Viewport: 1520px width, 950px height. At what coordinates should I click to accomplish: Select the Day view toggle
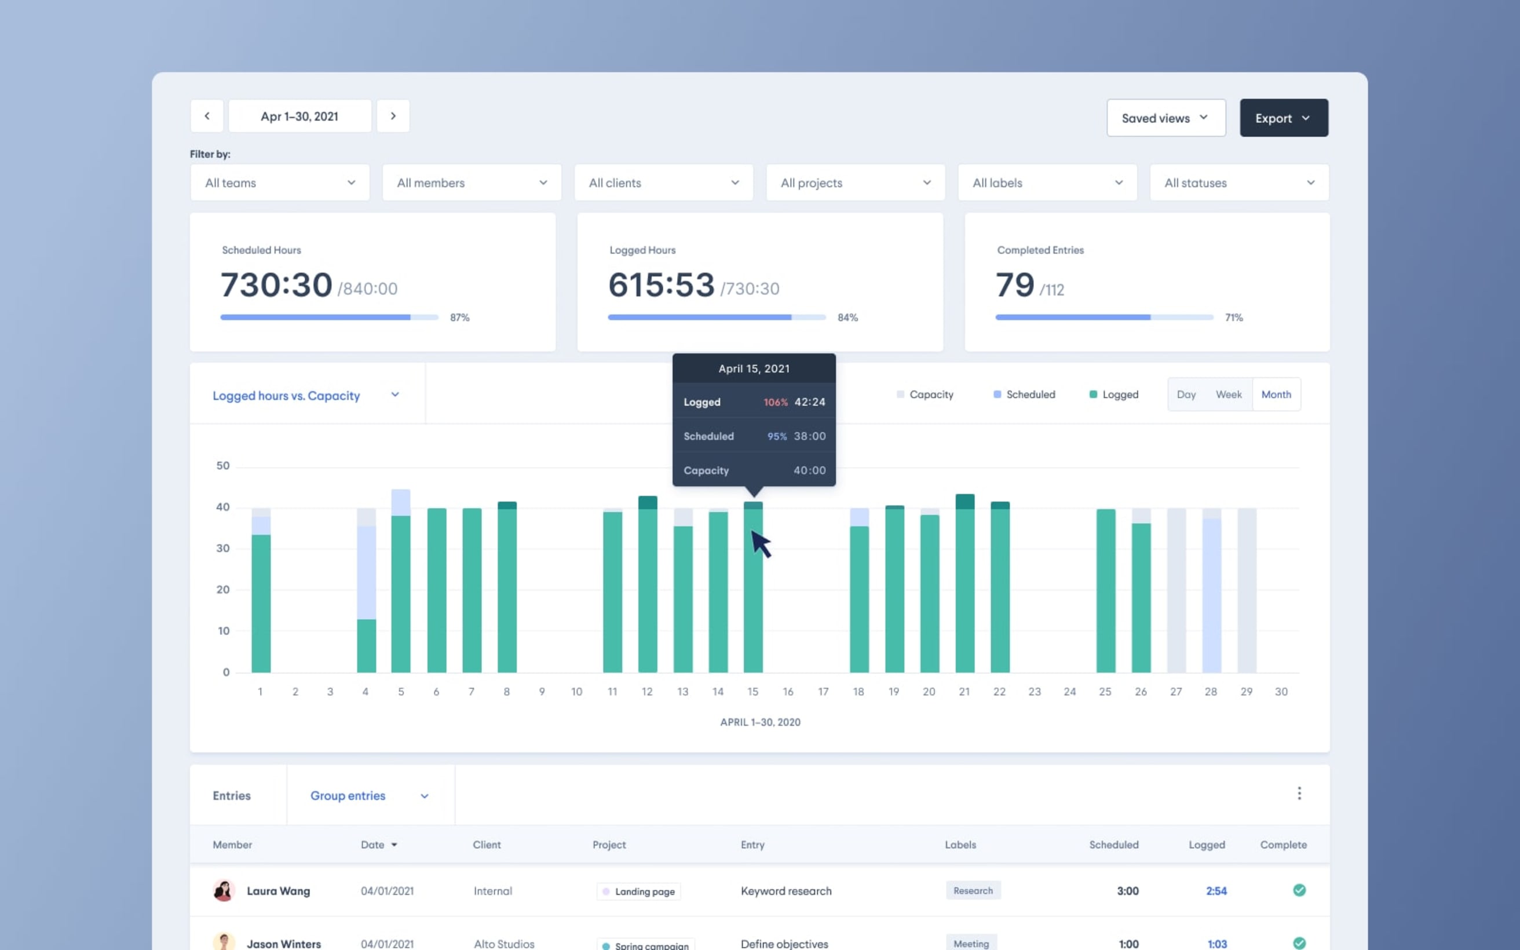[x=1186, y=394]
